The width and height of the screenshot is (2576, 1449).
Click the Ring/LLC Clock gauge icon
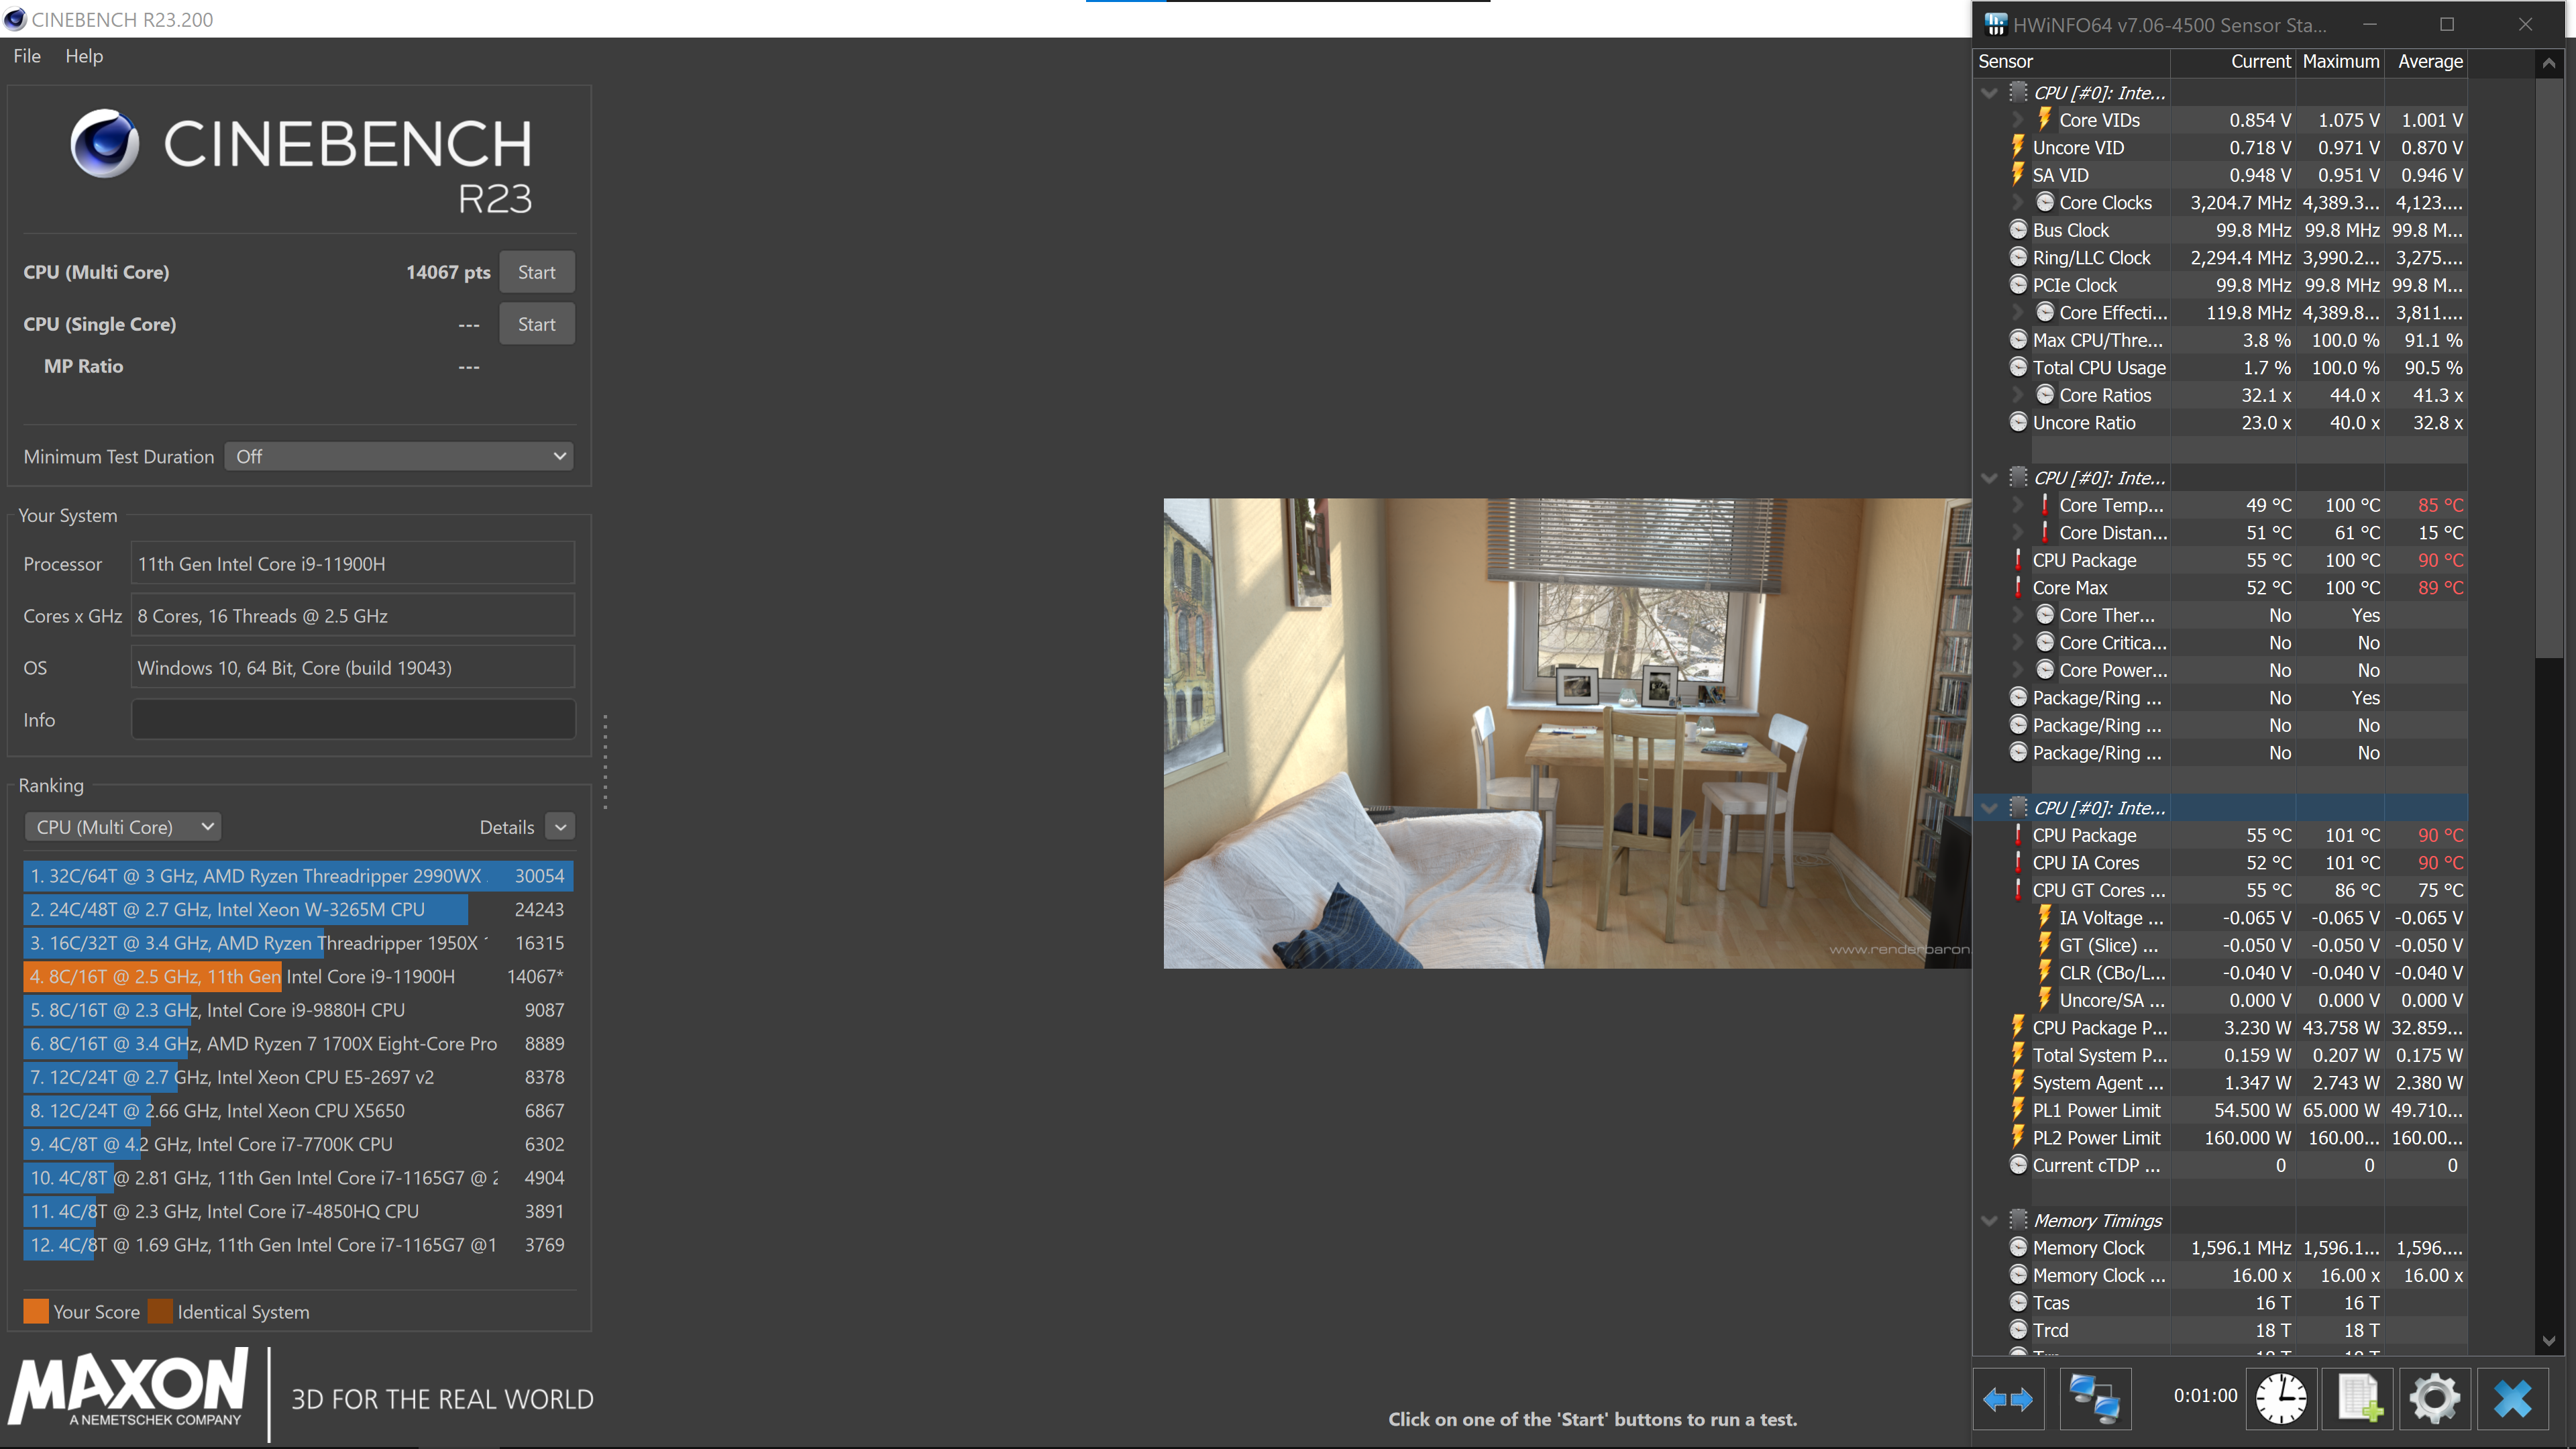pyautogui.click(x=2018, y=258)
